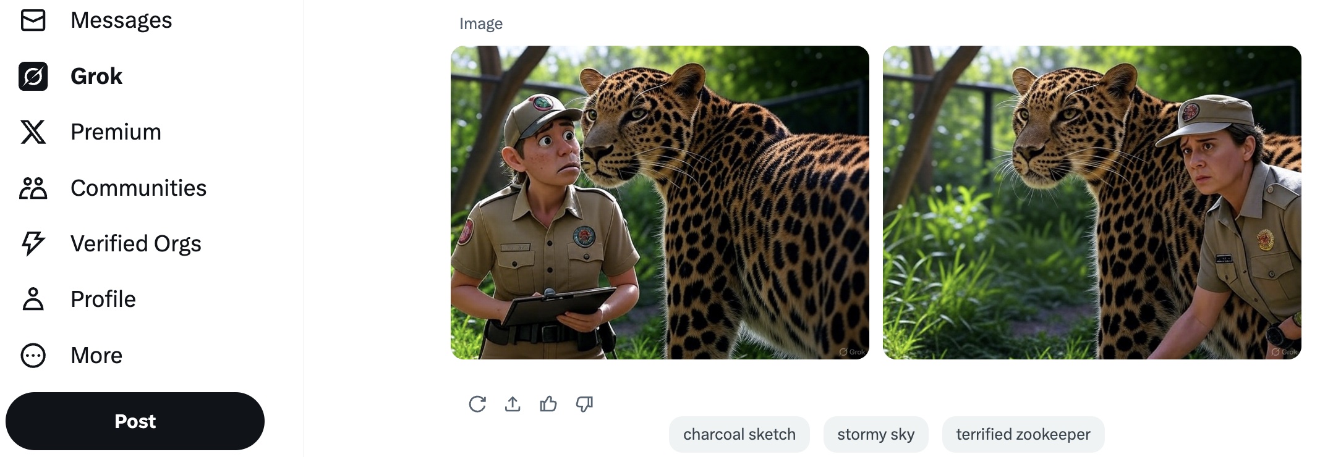The height and width of the screenshot is (457, 1333).
Task: Open the realistic crouching zookeeper image
Action: pyautogui.click(x=1092, y=203)
